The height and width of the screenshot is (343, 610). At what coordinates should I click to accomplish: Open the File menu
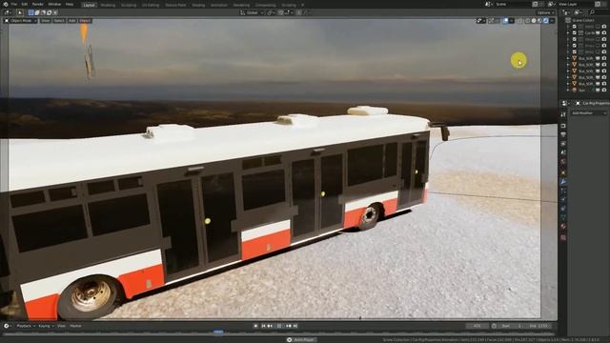14,4
